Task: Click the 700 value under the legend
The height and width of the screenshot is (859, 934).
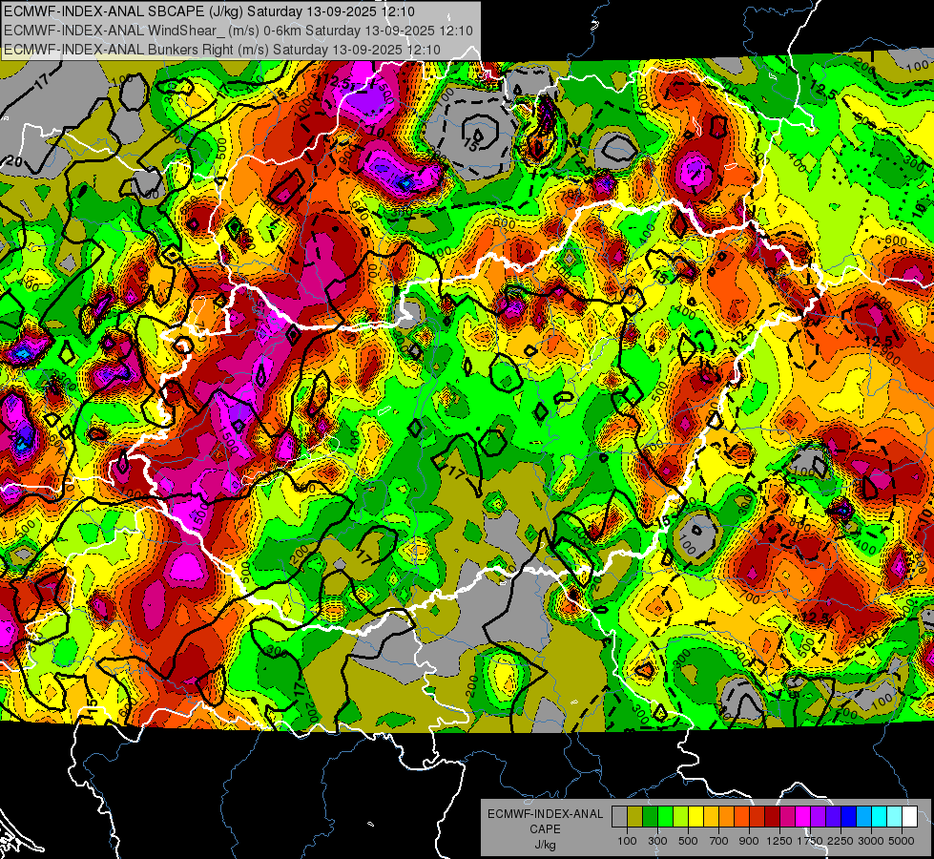Action: point(719,841)
